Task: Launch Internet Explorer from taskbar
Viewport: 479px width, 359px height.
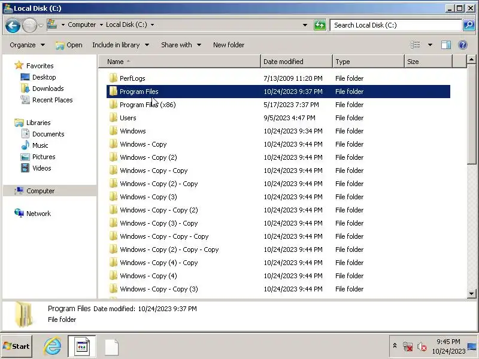Action: pyautogui.click(x=52, y=346)
